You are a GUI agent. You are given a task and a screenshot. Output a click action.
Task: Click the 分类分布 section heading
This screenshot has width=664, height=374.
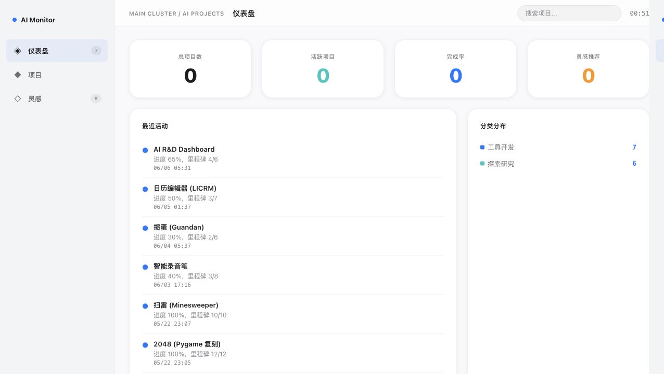493,126
